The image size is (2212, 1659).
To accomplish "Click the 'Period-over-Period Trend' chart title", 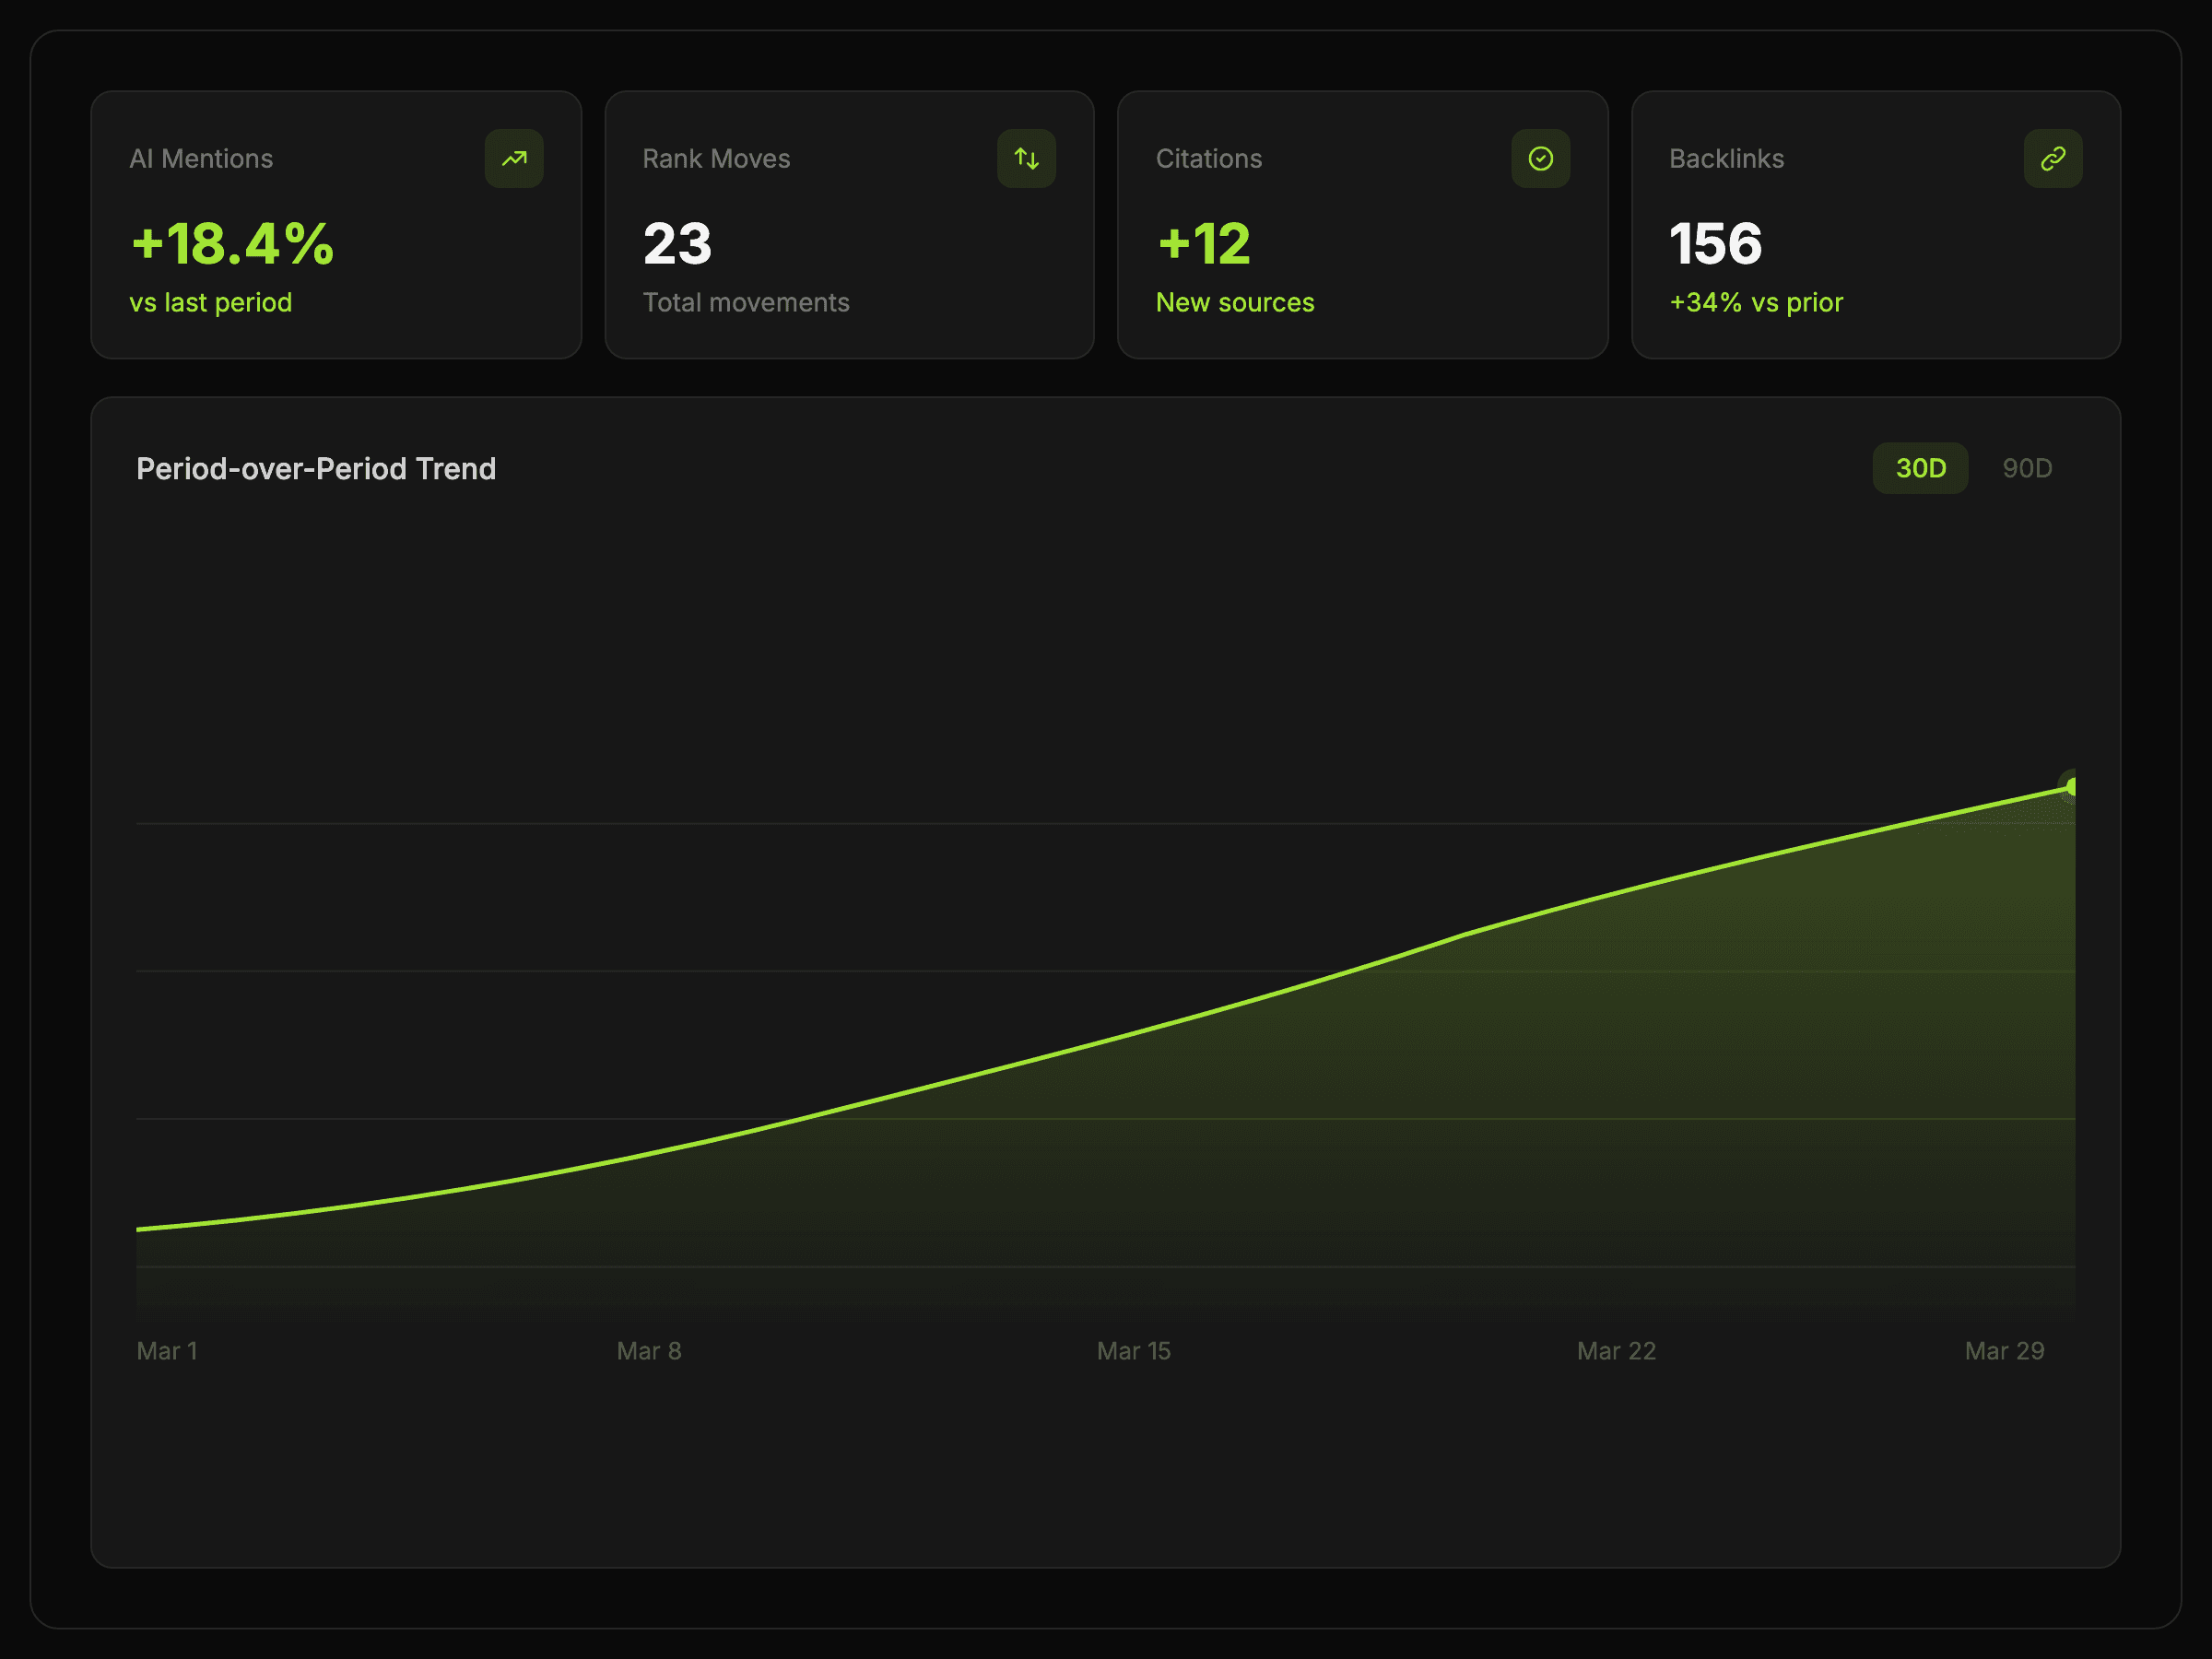I will pos(316,469).
